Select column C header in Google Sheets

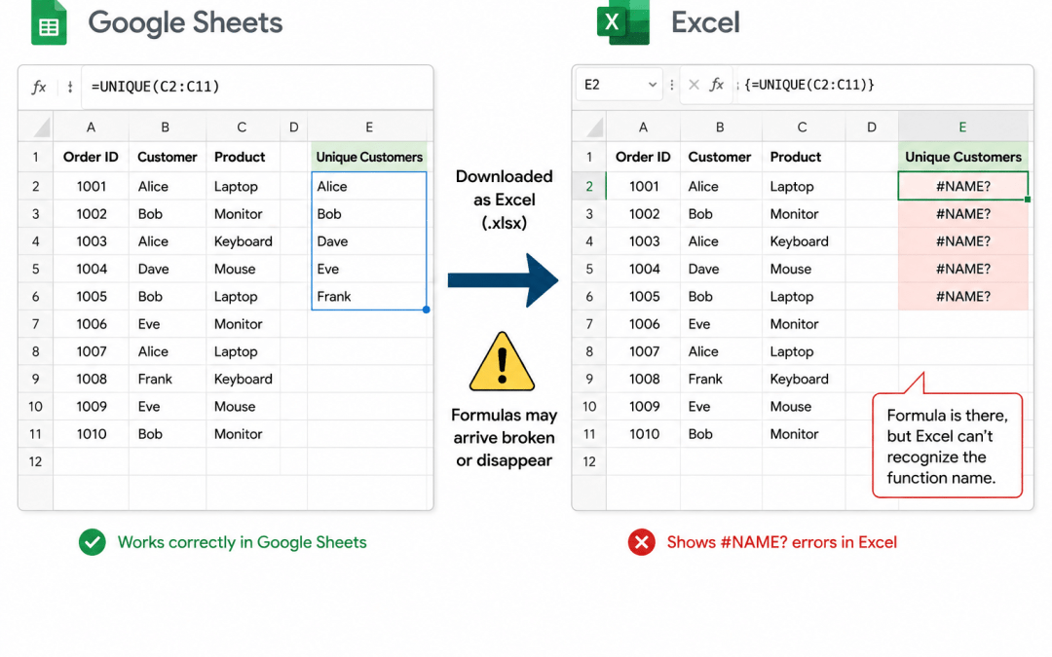point(242,127)
